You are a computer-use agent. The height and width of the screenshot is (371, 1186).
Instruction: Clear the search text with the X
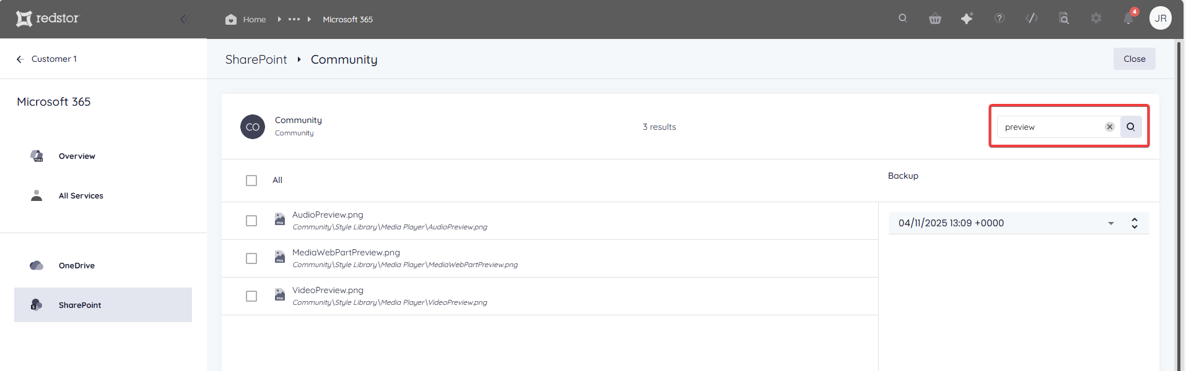coord(1110,127)
